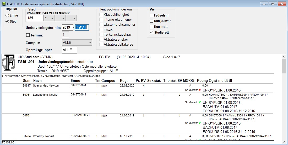Click Weasley's course code HOVINST300-1

[80, 136]
